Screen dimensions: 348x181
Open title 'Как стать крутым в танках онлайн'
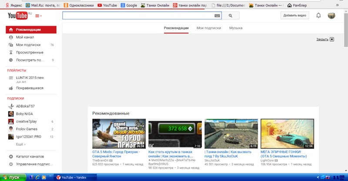click(171, 154)
